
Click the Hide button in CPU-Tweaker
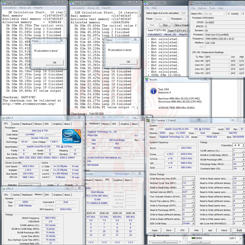click(196, 230)
